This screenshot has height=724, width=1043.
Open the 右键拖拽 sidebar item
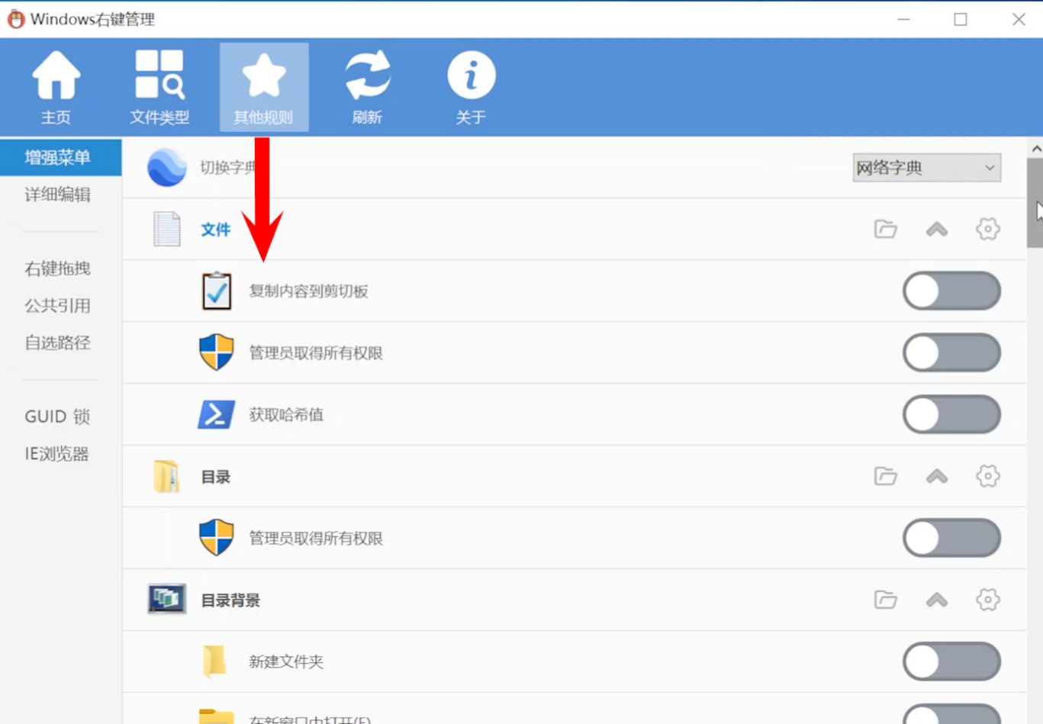(x=58, y=269)
